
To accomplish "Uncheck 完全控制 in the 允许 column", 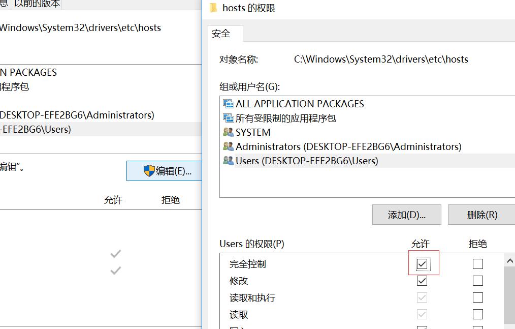I will click(x=422, y=263).
